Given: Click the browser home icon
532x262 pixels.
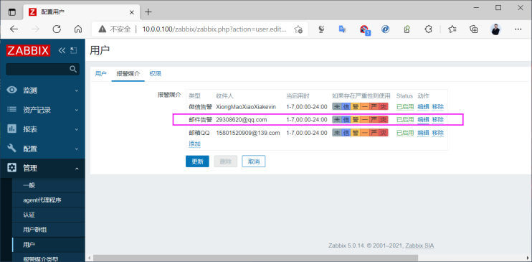Looking at the screenshot, I should pyautogui.click(x=78, y=29).
